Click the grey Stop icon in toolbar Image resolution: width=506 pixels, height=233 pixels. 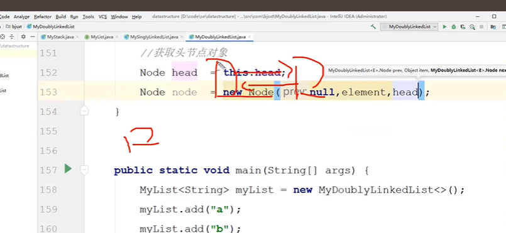(x=481, y=27)
